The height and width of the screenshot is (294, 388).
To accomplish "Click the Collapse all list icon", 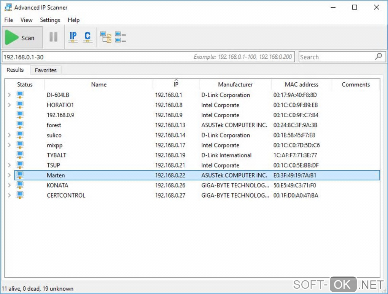I will 121,37.
